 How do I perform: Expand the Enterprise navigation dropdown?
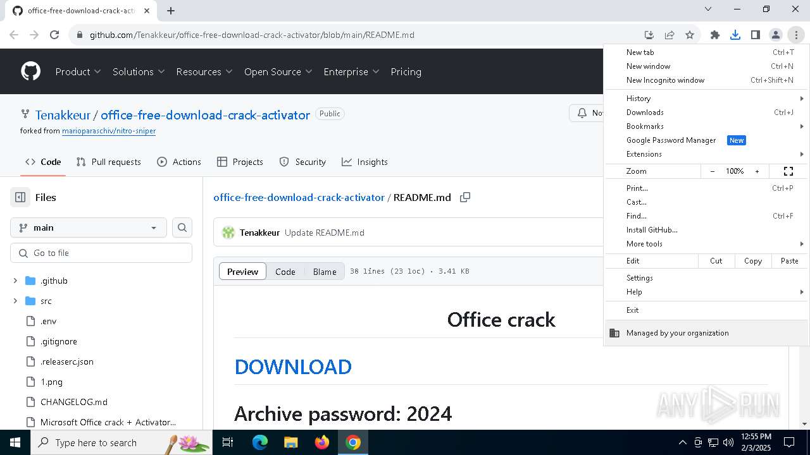(351, 71)
